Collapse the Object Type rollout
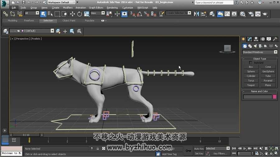The image size is (280, 157). 259,59
